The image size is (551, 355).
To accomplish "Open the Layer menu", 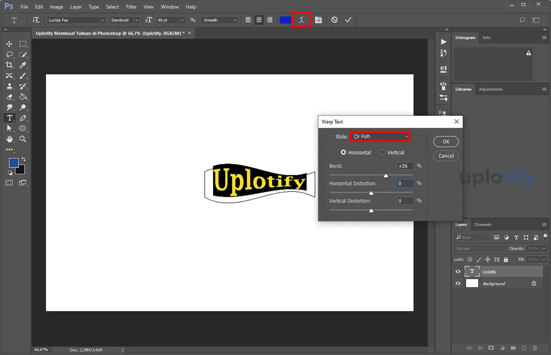I will [76, 7].
